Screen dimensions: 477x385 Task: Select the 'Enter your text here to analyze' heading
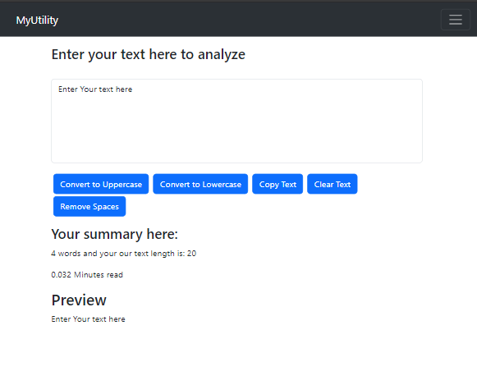[148, 54]
